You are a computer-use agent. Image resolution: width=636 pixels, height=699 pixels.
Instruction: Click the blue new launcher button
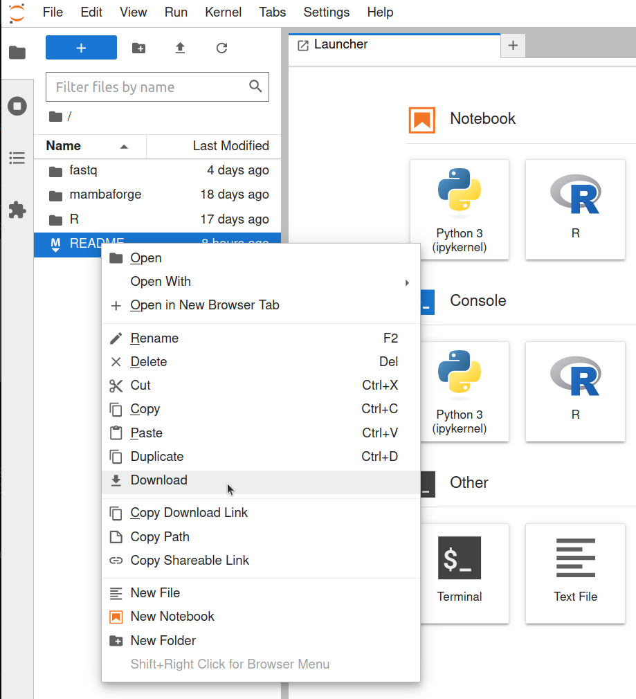[x=81, y=47]
